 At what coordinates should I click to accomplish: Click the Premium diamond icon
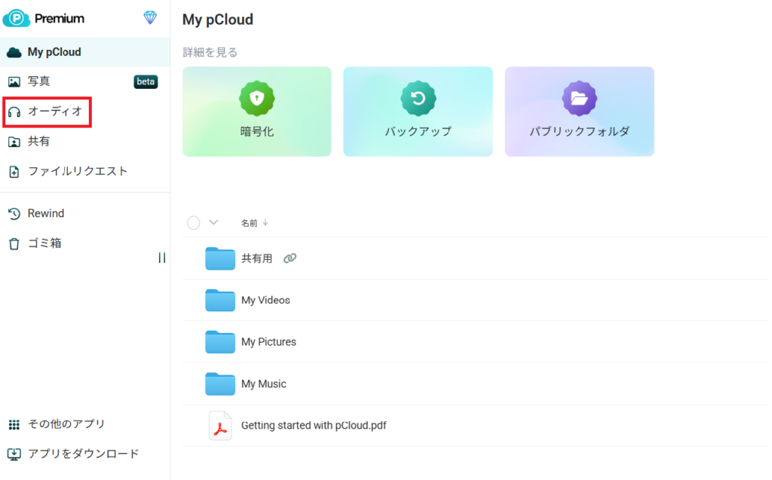click(150, 17)
